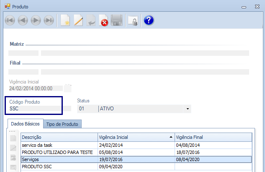Open help with the question mark icon
265x172 pixels.
(149, 20)
